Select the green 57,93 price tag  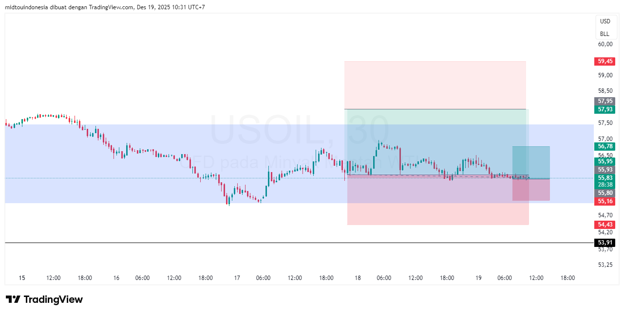tap(605, 109)
